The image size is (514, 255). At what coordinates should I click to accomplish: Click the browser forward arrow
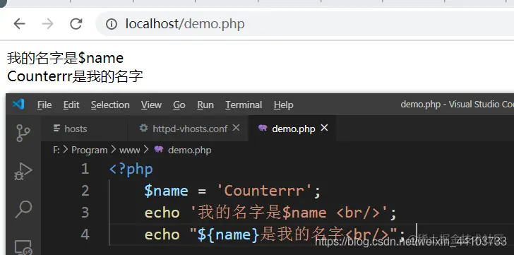[x=48, y=24]
